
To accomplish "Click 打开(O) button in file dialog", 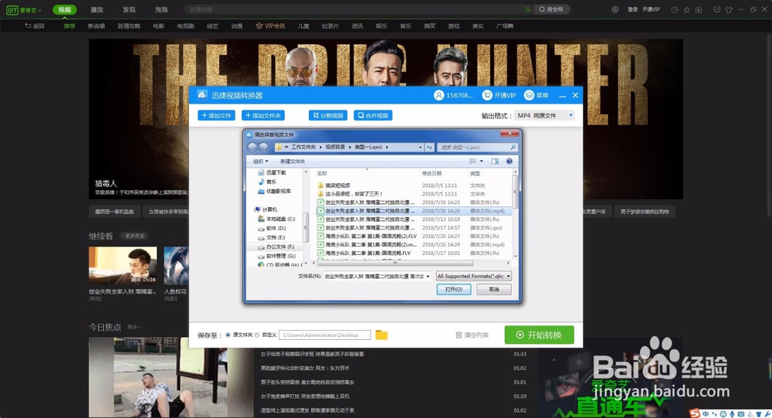I will (x=453, y=289).
